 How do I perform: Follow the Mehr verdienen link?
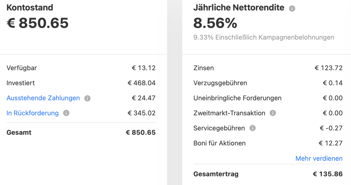(x=319, y=158)
